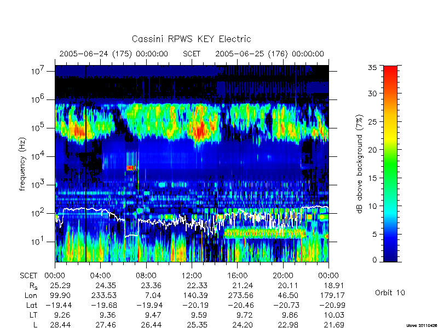The height and width of the screenshot is (328, 438).
Task: Click the L value 28.44
Action: click(60, 325)
